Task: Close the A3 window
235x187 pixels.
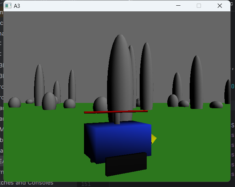Action: tap(219, 6)
